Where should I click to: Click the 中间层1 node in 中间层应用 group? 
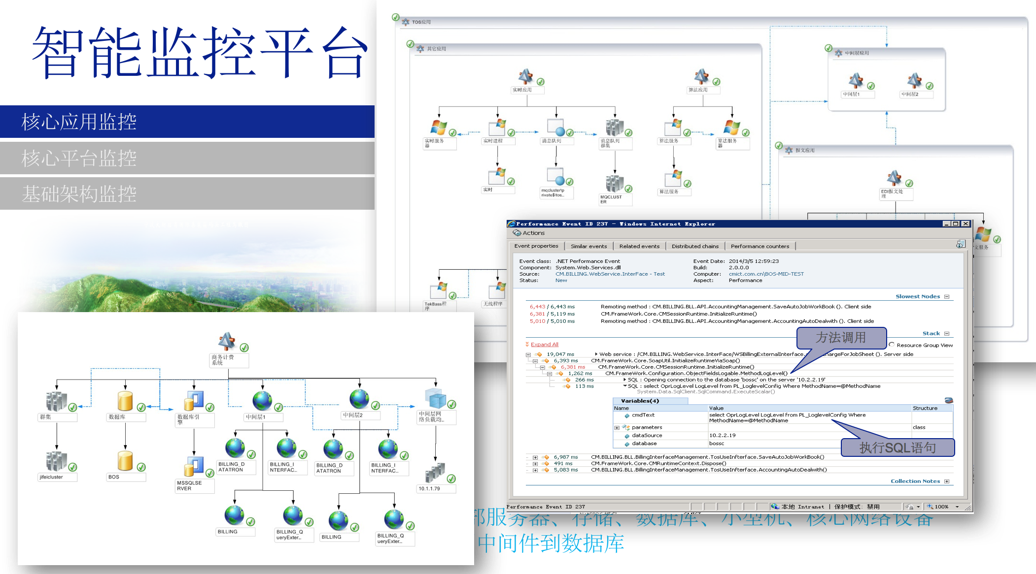[x=856, y=81]
